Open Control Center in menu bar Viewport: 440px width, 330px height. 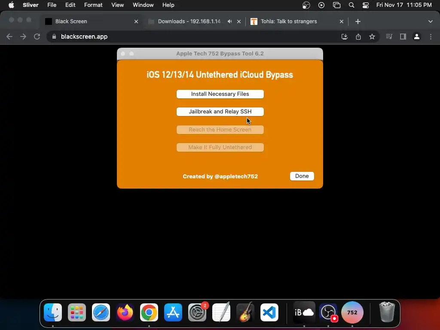365,5
